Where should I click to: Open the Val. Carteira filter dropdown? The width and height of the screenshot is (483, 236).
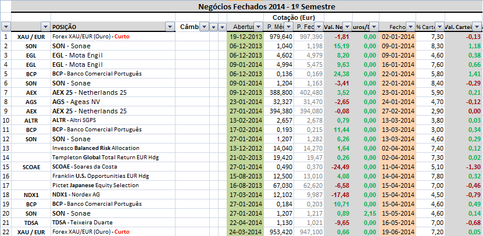[x=477, y=27]
